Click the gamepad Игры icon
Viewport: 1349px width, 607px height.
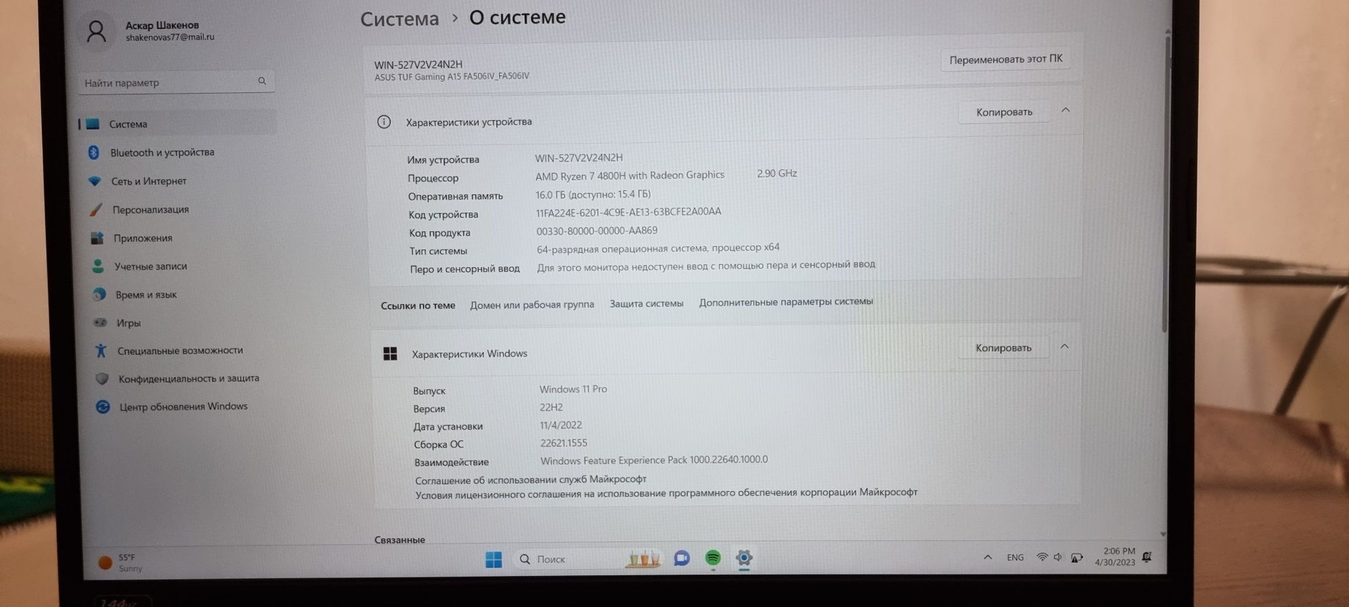click(x=101, y=322)
